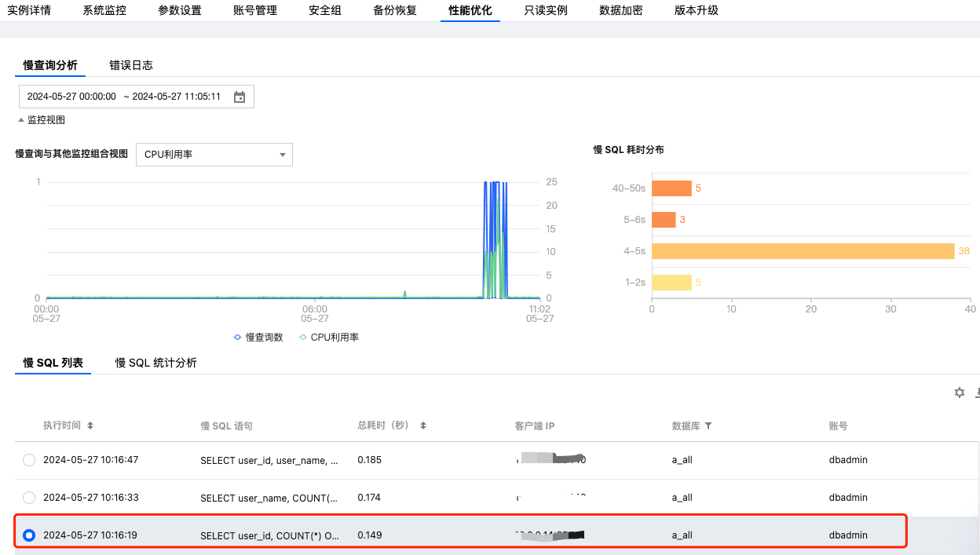Screen dimensions: 980x555
Task: Select the 10:16:33 slow SQL row radio
Action: click(x=29, y=498)
